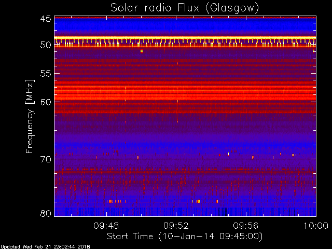Select the 80 MHz axis label
Viewport: 332px width, 249px height.
[x=46, y=213]
